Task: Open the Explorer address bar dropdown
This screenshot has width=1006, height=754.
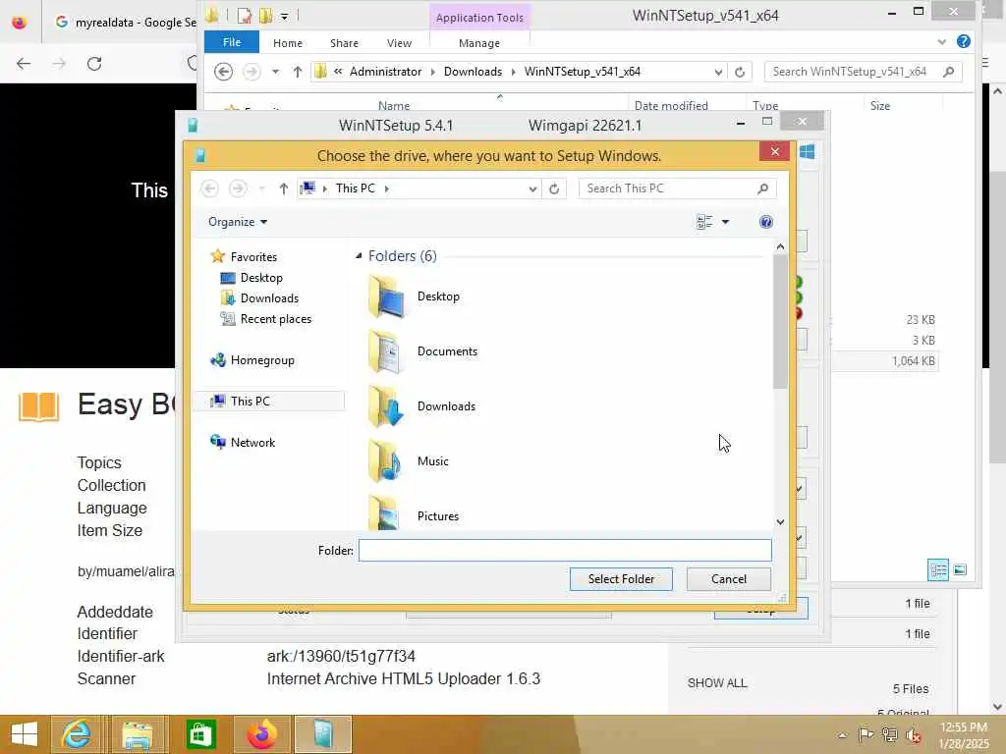Action: click(x=718, y=72)
